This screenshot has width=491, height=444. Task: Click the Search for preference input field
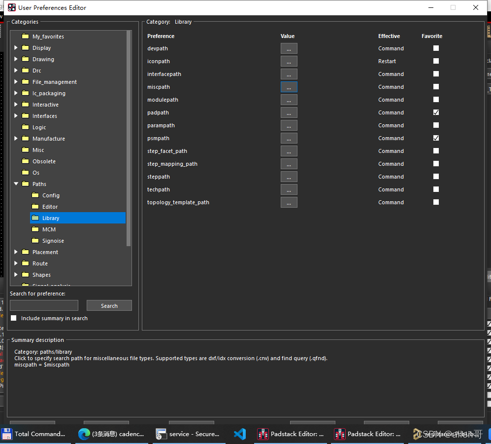click(x=44, y=305)
